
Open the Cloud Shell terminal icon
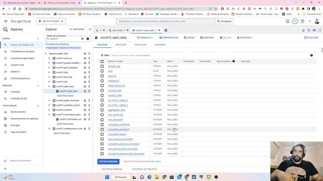288,21
